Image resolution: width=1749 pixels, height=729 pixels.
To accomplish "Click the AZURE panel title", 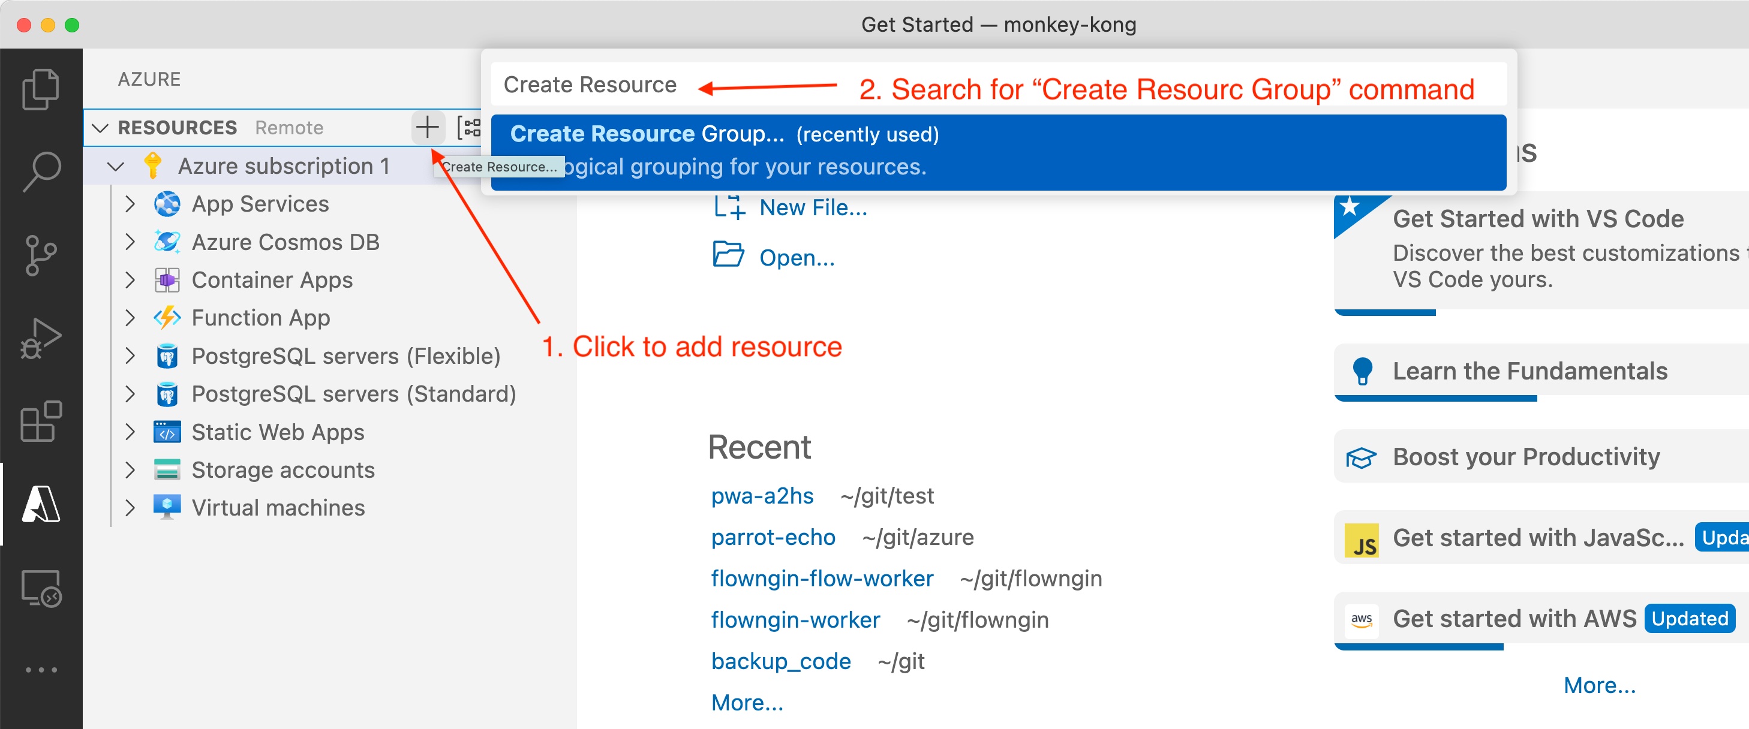I will [149, 79].
